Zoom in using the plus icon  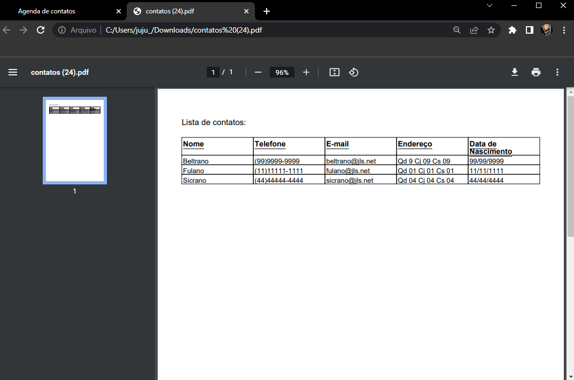[306, 72]
